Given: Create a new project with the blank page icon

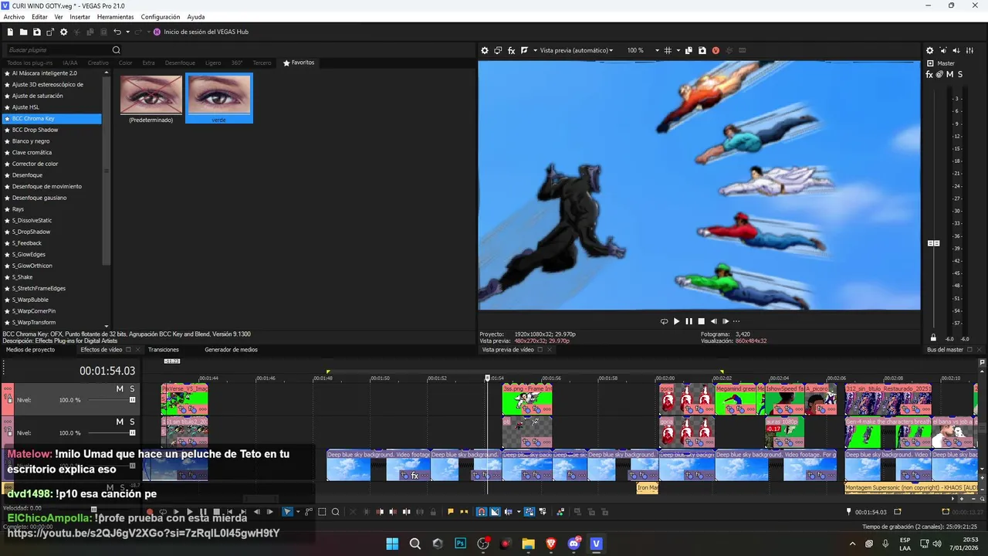Looking at the screenshot, I should coord(11,32).
